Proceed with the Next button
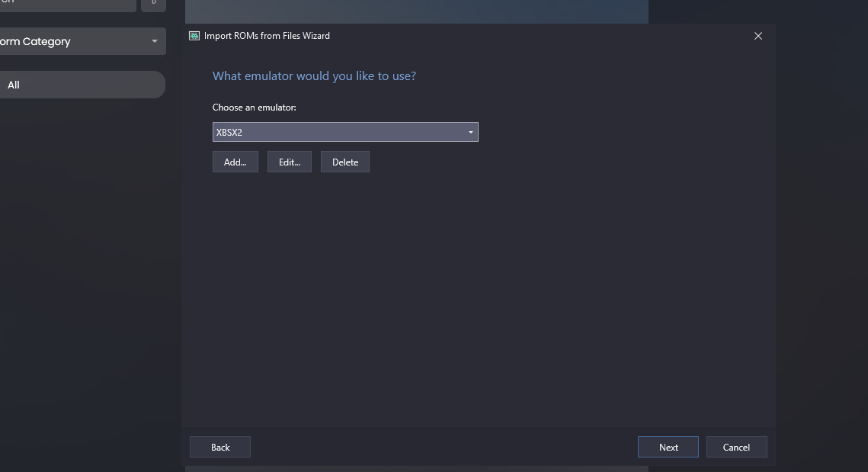The width and height of the screenshot is (868, 472). pos(668,447)
